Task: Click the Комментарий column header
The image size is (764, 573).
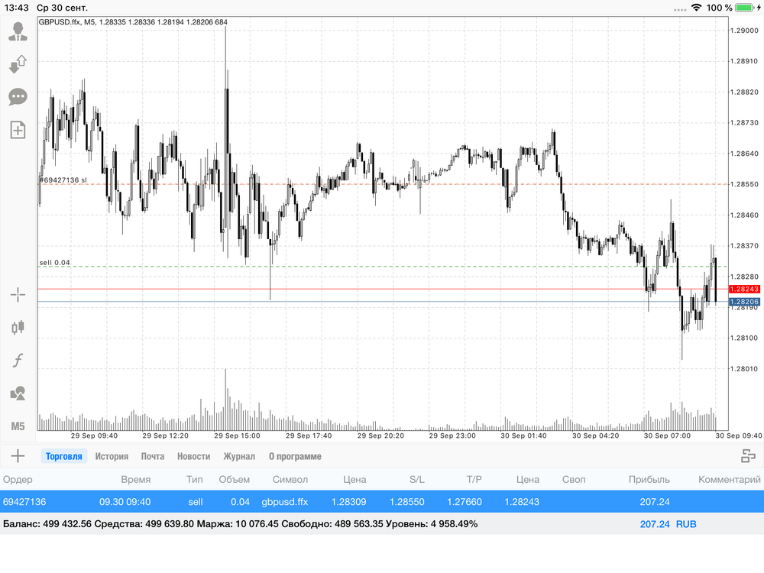Action: pyautogui.click(x=730, y=480)
